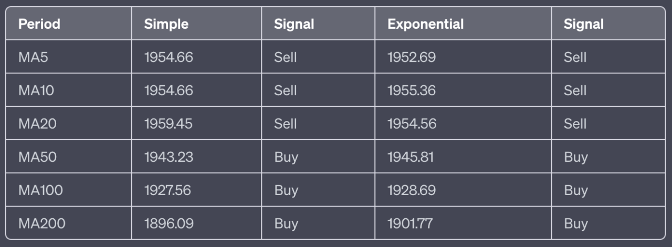Screen dimensions: 672x247
Task: Click the MA5 row label
Action: 33,57
